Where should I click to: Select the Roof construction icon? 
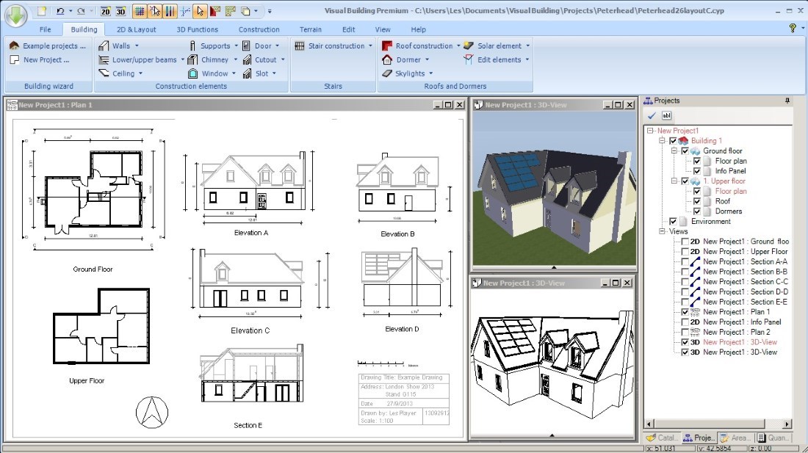pyautogui.click(x=387, y=46)
